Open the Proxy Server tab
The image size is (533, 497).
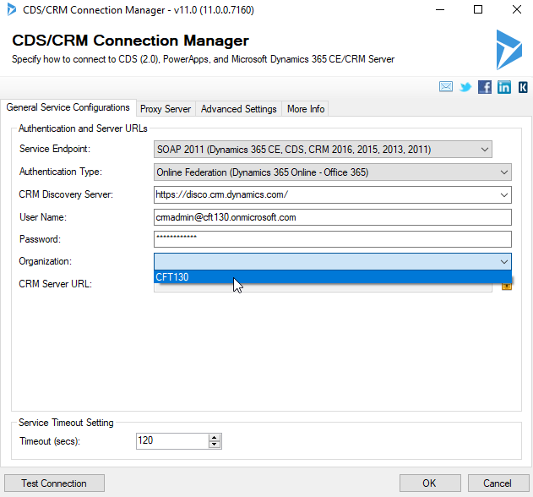coord(166,109)
